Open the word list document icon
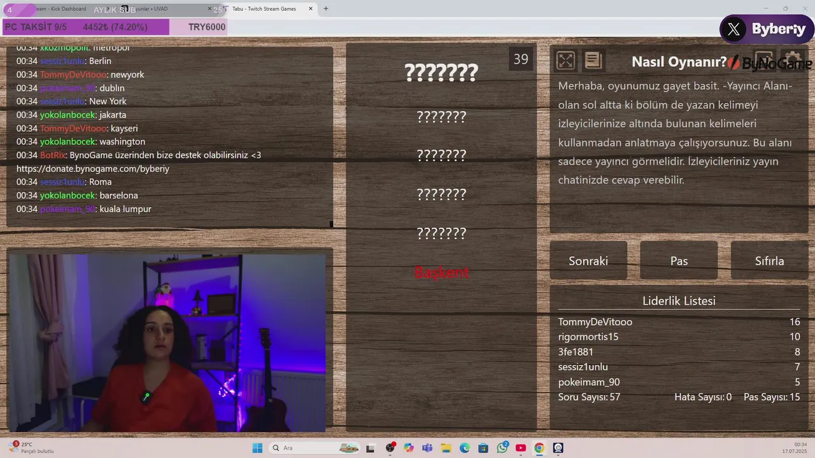 click(593, 60)
